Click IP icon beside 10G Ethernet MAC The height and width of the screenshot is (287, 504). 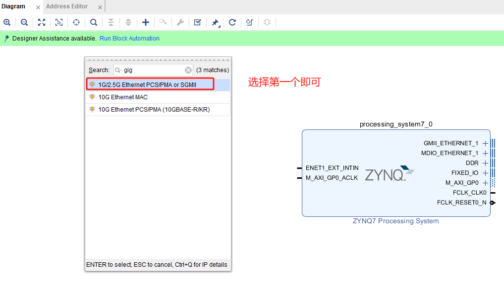92,97
